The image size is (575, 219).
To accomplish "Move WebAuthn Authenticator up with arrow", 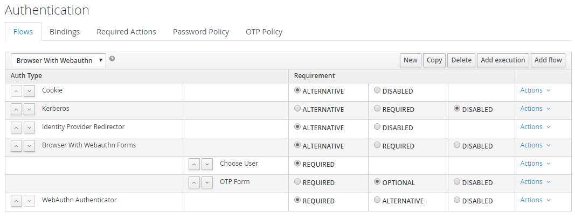I will [x=17, y=201].
